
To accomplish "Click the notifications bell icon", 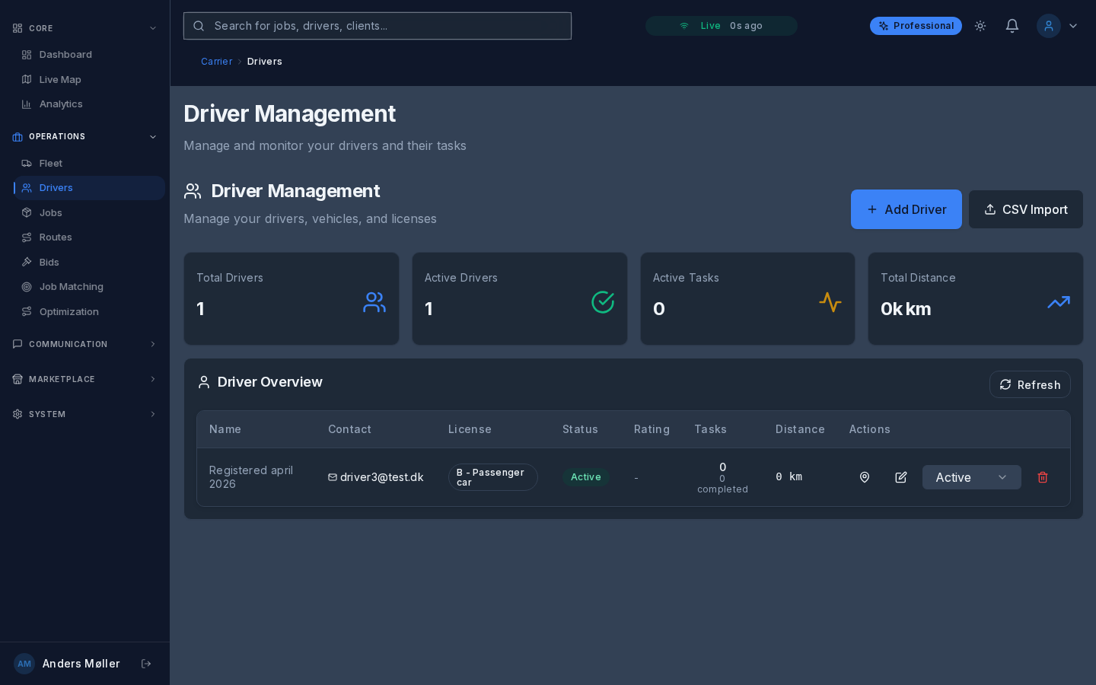I will tap(1012, 26).
